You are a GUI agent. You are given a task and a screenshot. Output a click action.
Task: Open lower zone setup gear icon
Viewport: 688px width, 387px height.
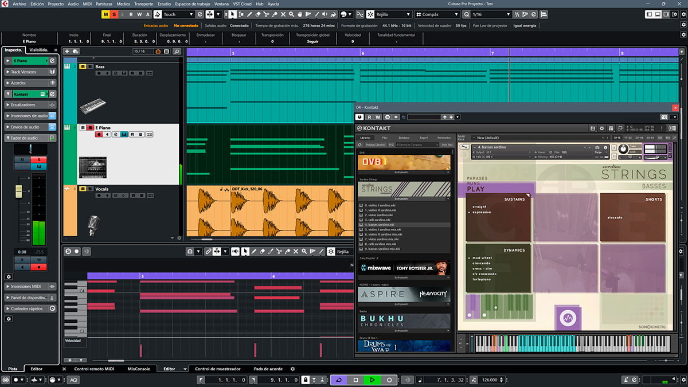click(292, 369)
